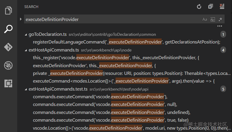Open the 'private _executeDefinitionProvider' match
232x132 pixels.
[131, 73]
